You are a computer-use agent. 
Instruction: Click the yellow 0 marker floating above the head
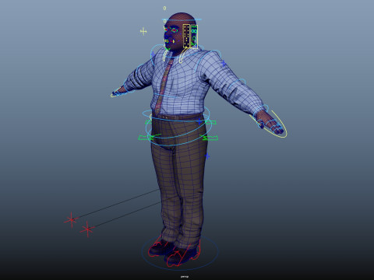[164, 9]
